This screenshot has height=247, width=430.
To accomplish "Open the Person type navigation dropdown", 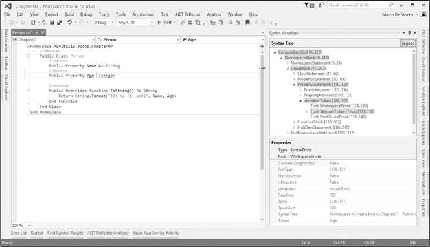I will coord(138,39).
